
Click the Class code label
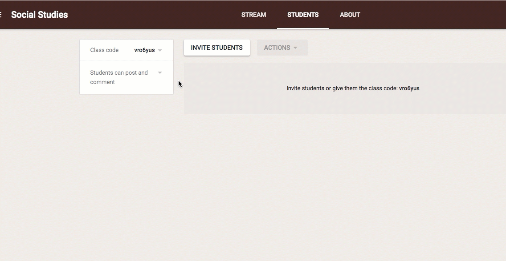[104, 50]
